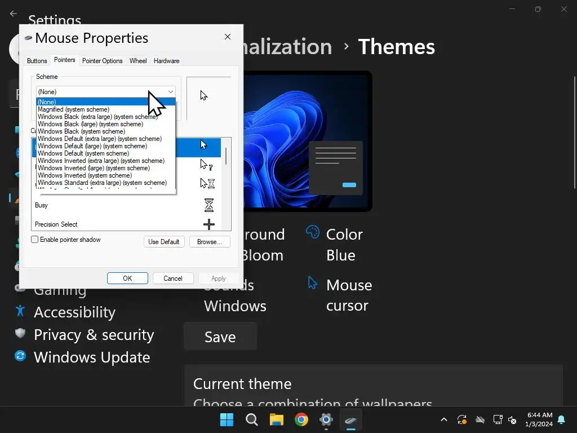Open the Hardware tab

pos(166,61)
